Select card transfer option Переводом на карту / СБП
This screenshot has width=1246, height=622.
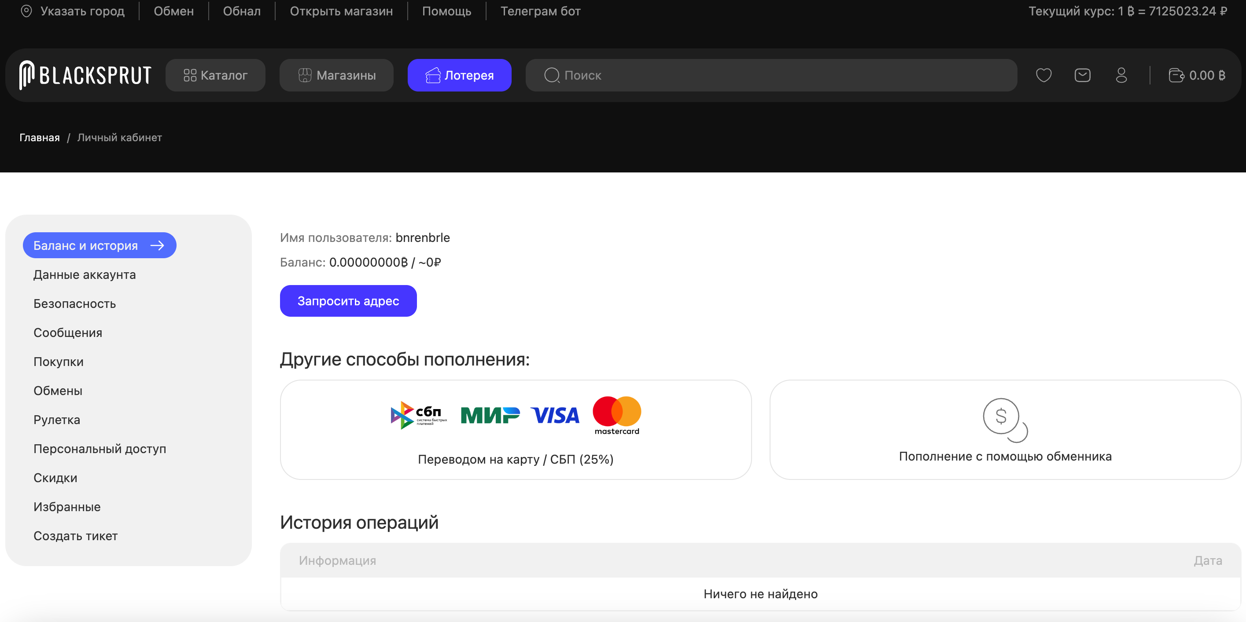pyautogui.click(x=515, y=429)
